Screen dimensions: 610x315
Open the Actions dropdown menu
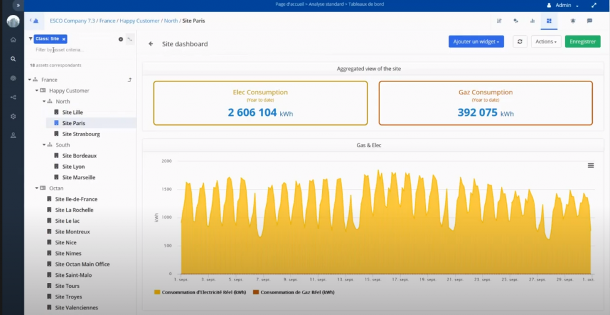pyautogui.click(x=546, y=42)
